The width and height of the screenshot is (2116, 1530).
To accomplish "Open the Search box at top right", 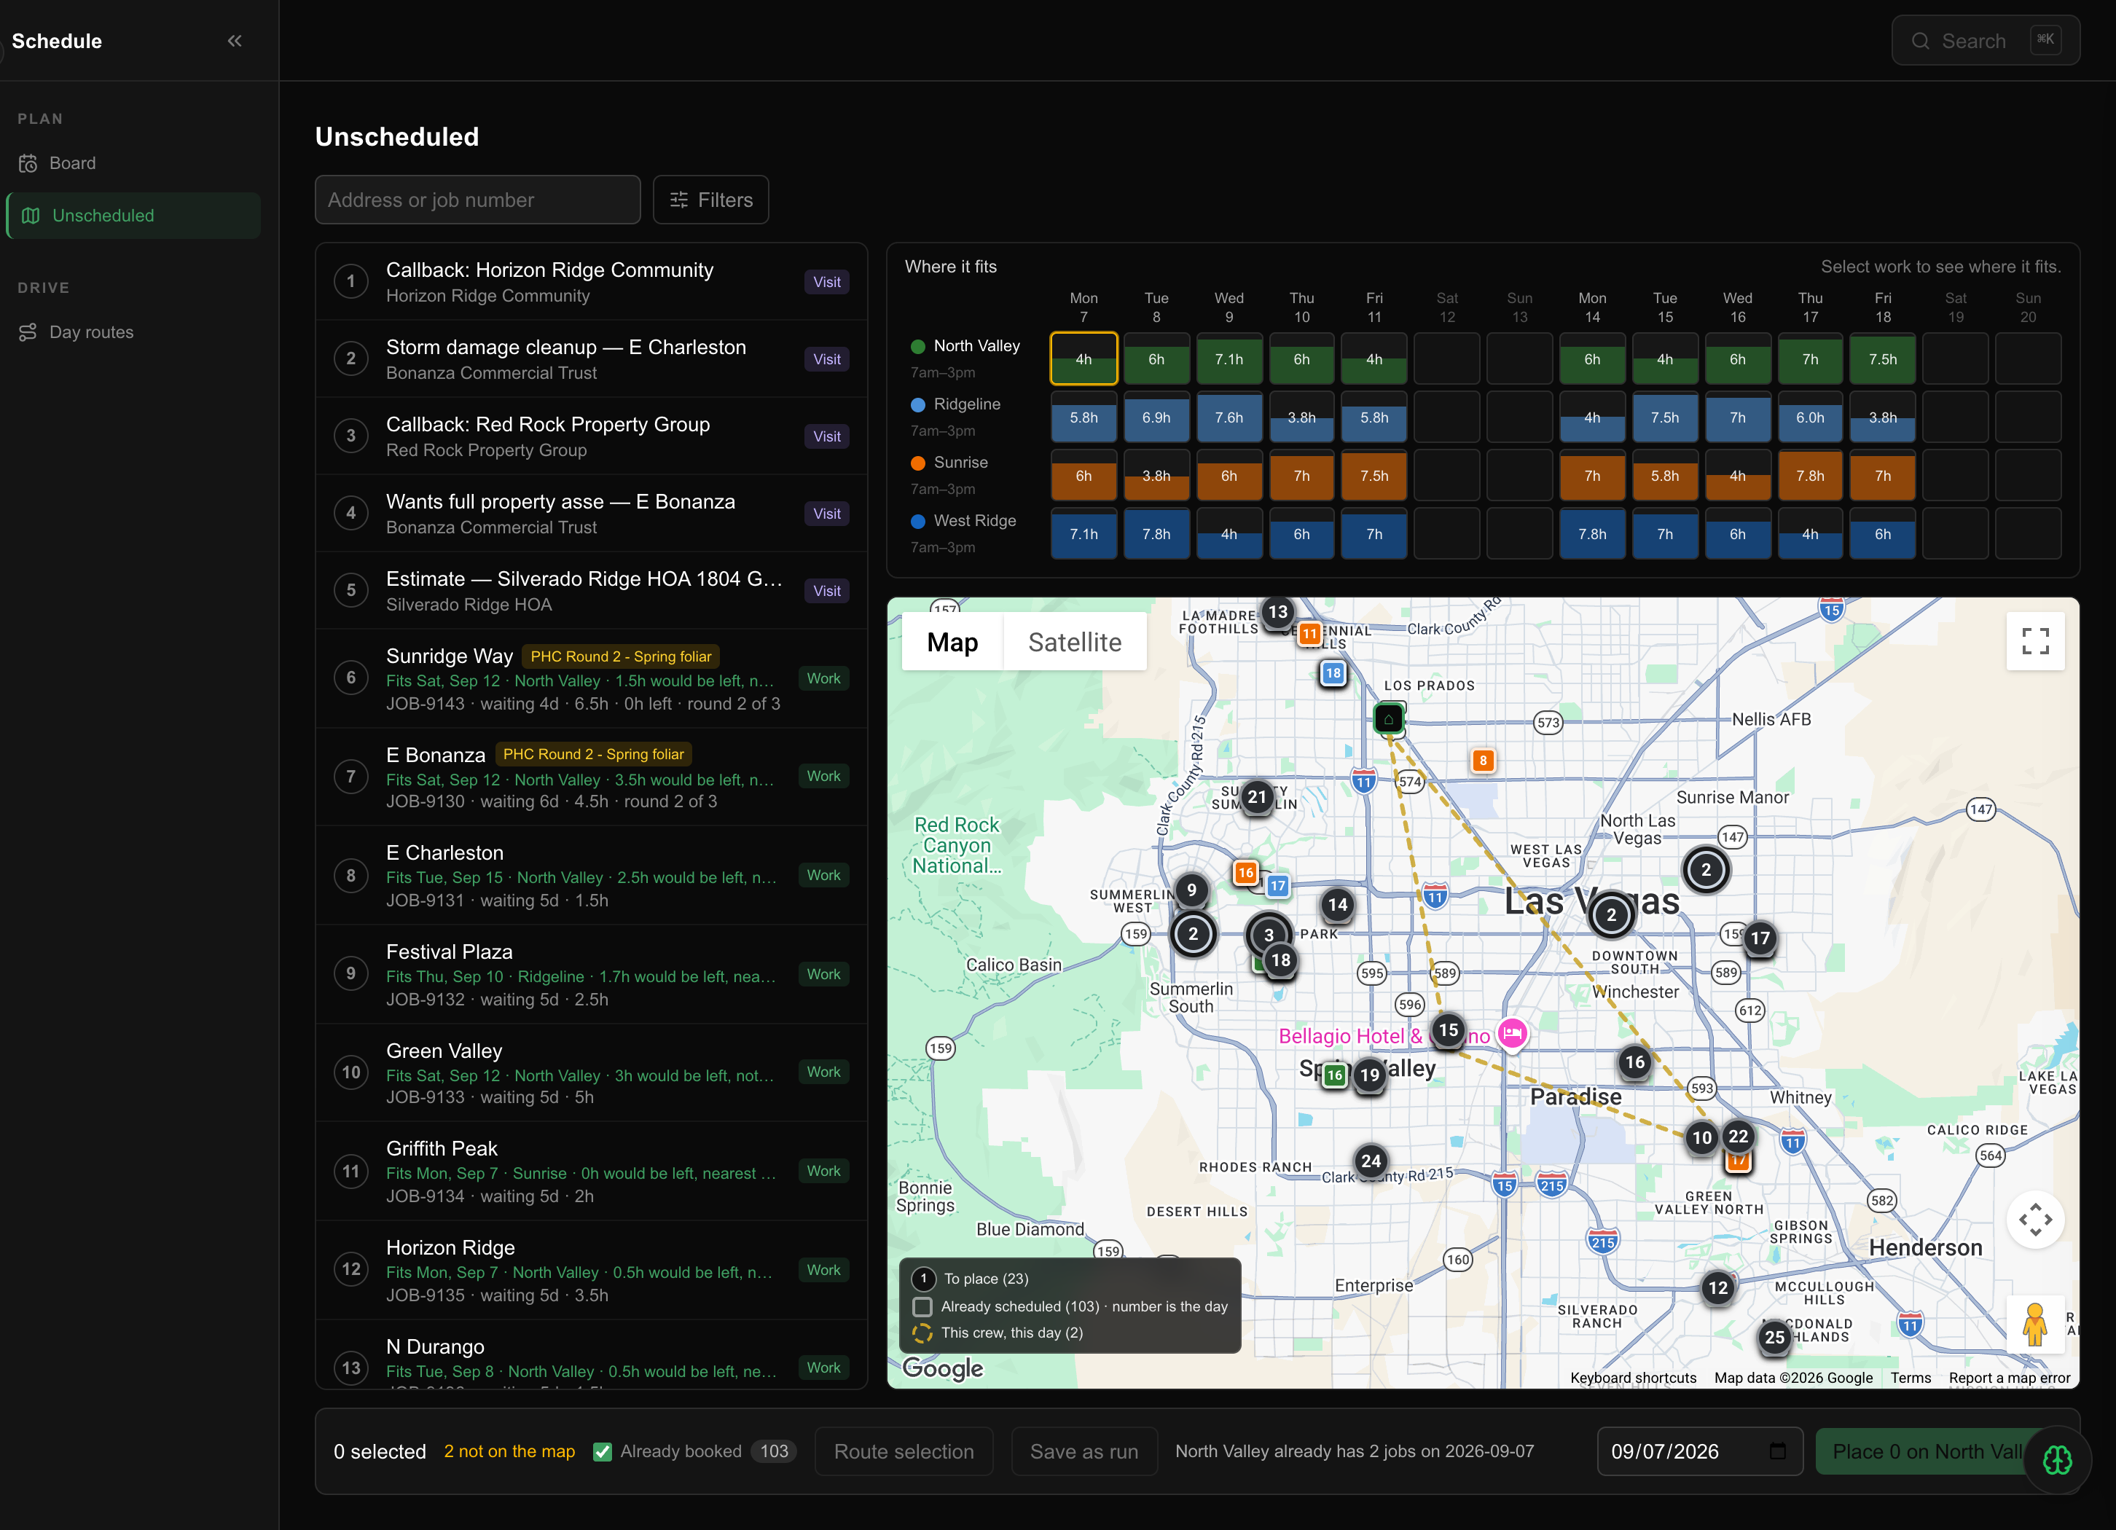I will 1986,41.
